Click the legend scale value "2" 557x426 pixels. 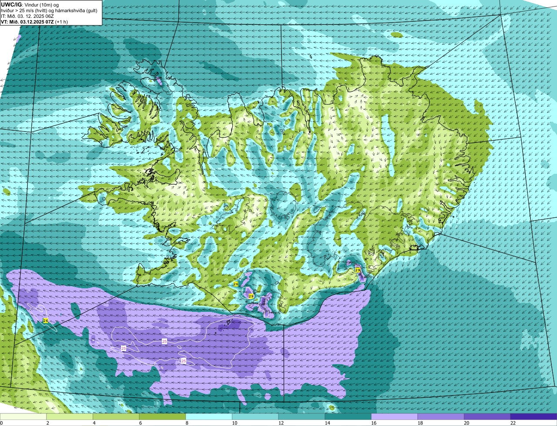point(47,423)
